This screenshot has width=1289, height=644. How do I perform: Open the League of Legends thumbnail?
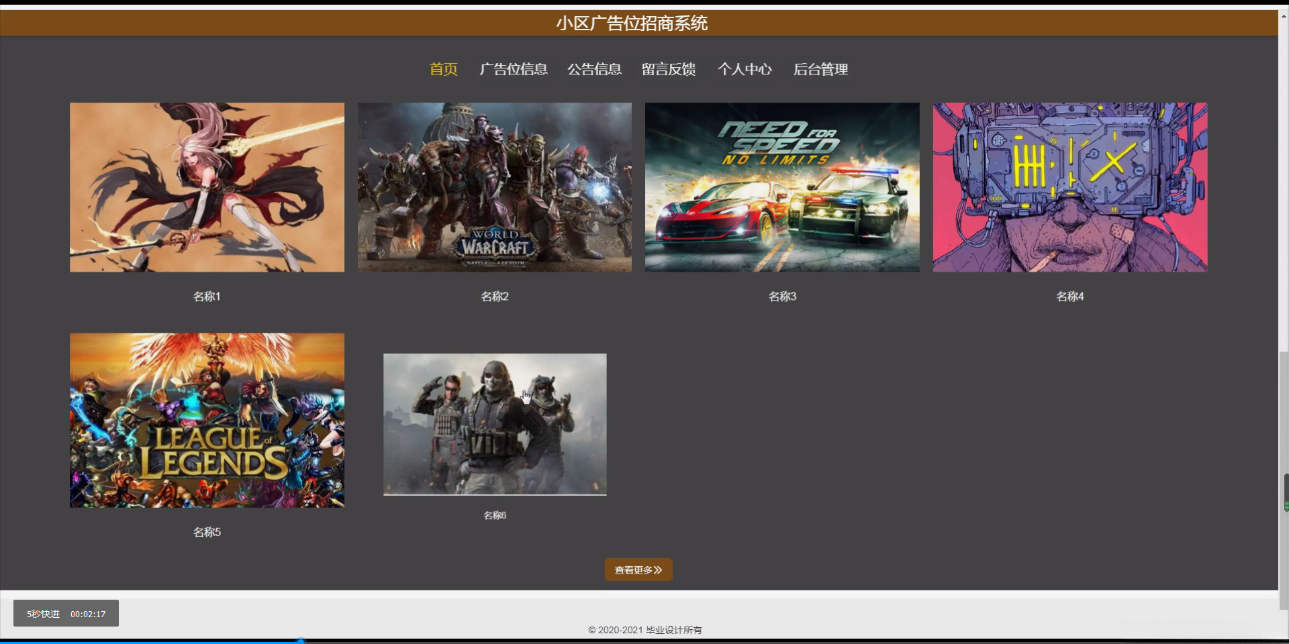pyautogui.click(x=207, y=420)
